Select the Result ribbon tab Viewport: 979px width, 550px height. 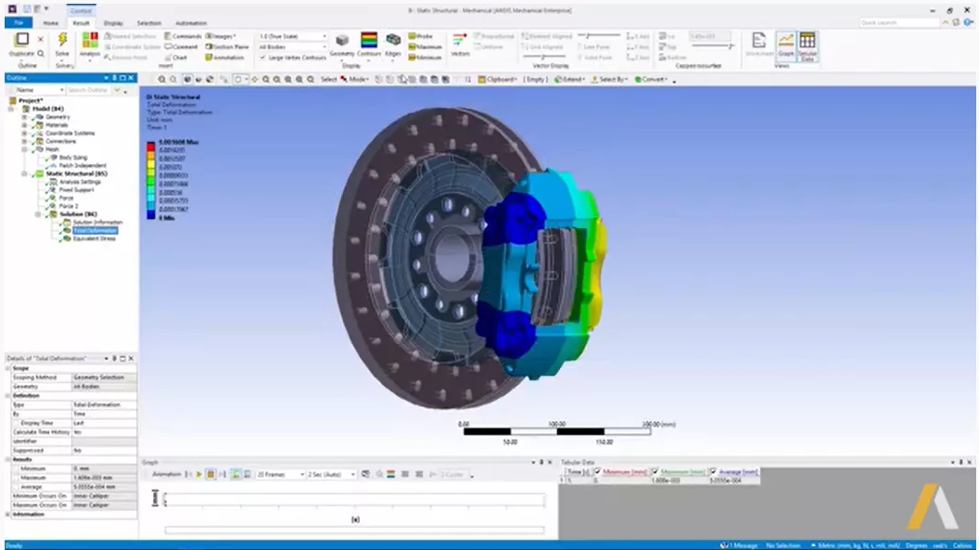[82, 23]
